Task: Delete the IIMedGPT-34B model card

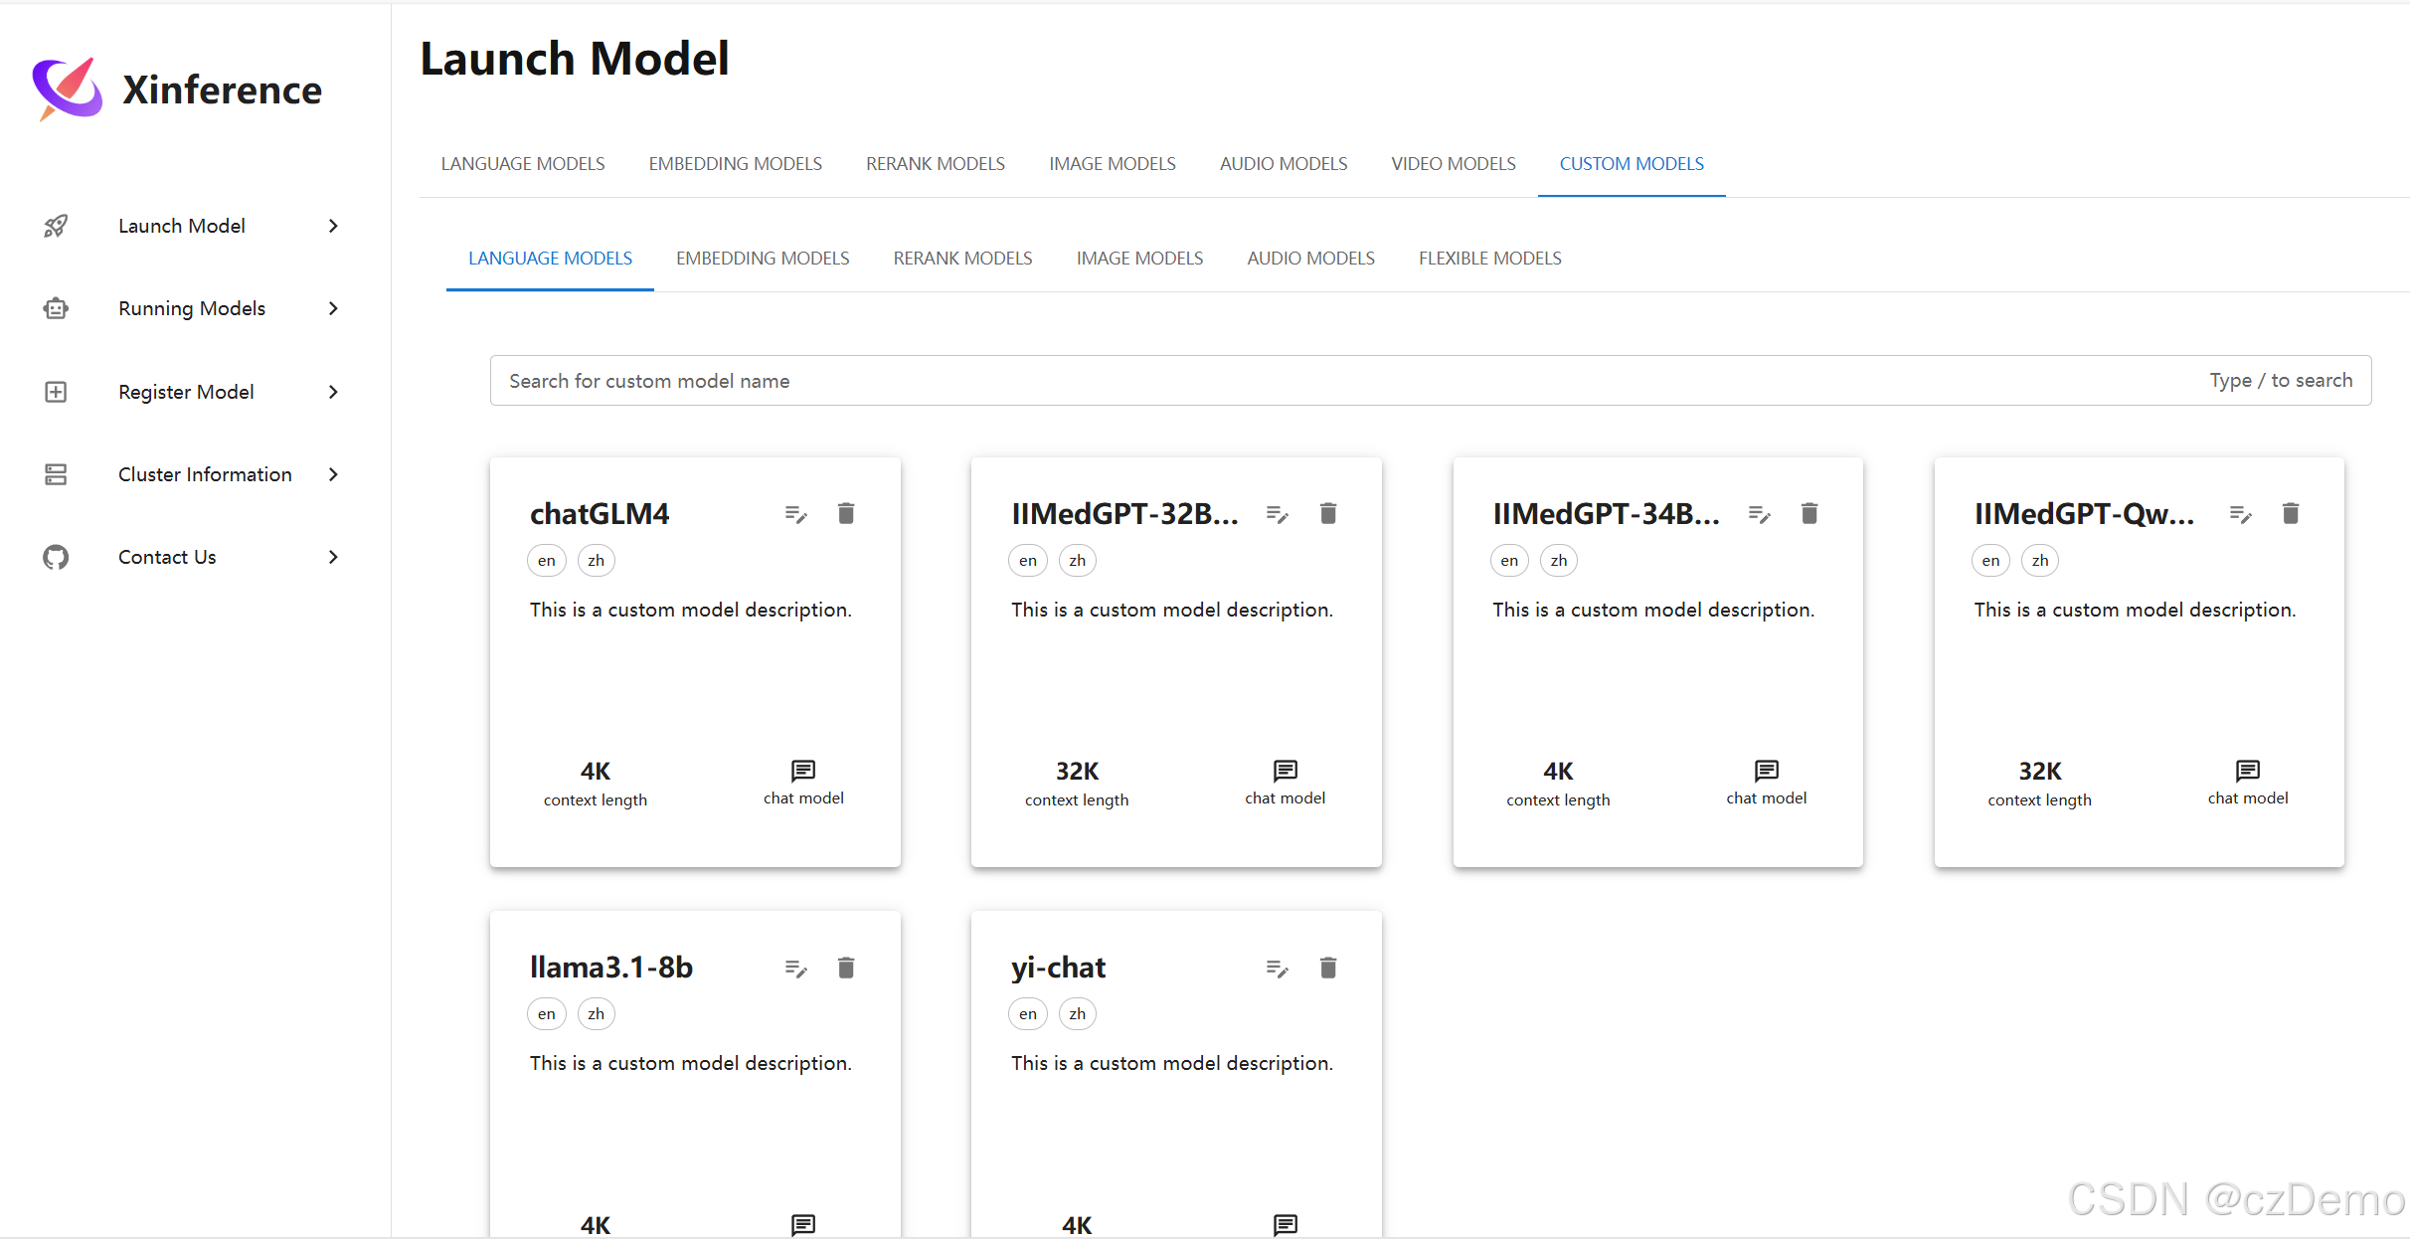Action: (1809, 513)
